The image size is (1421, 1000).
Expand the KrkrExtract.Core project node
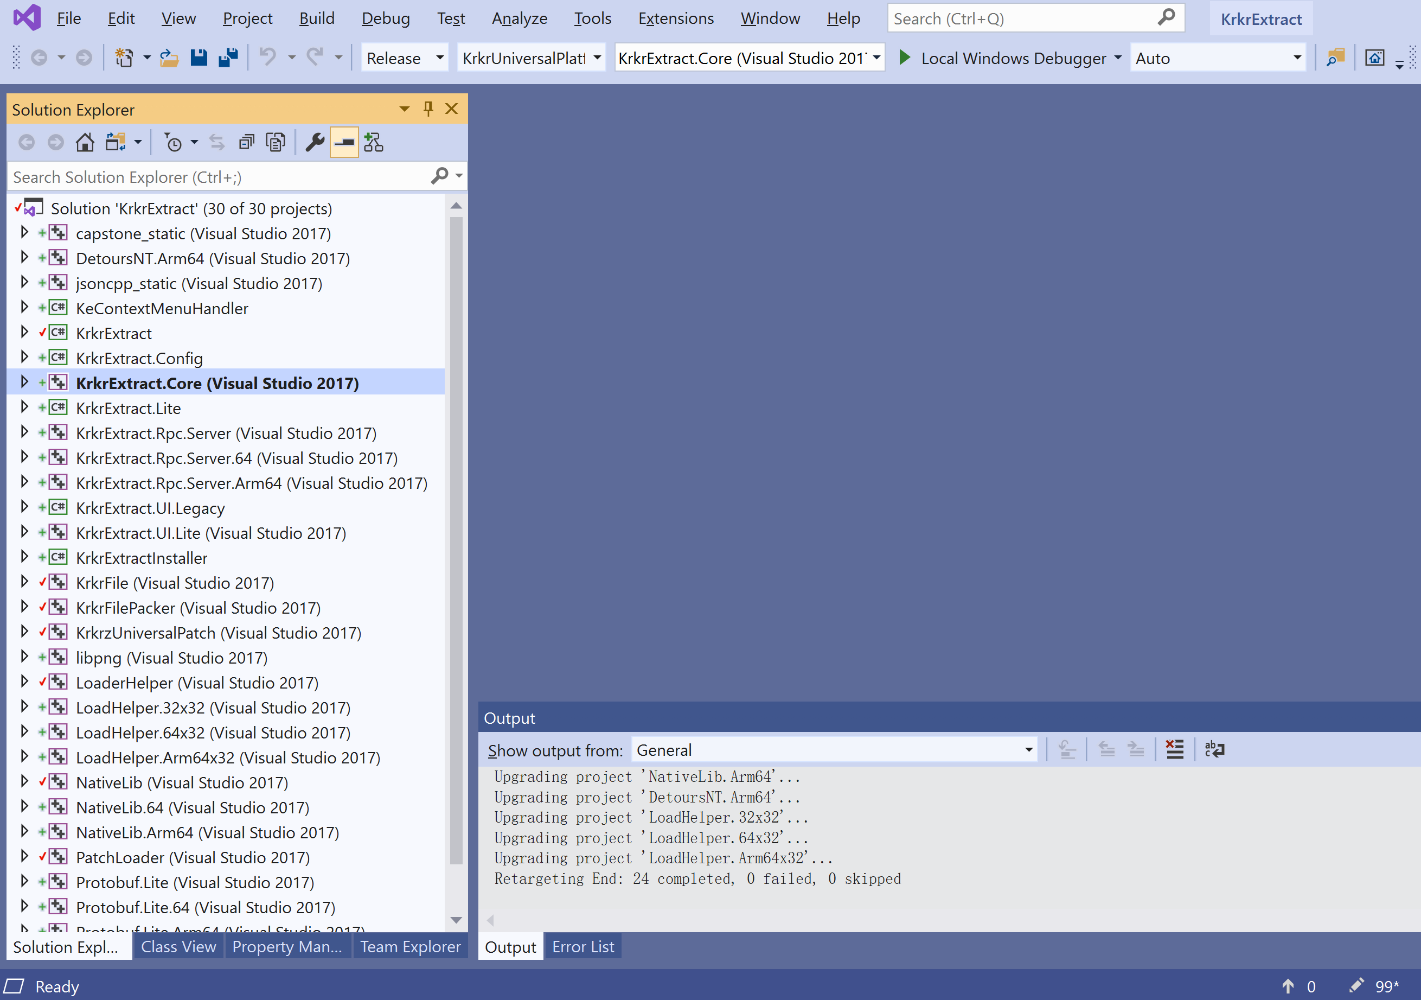click(x=24, y=383)
